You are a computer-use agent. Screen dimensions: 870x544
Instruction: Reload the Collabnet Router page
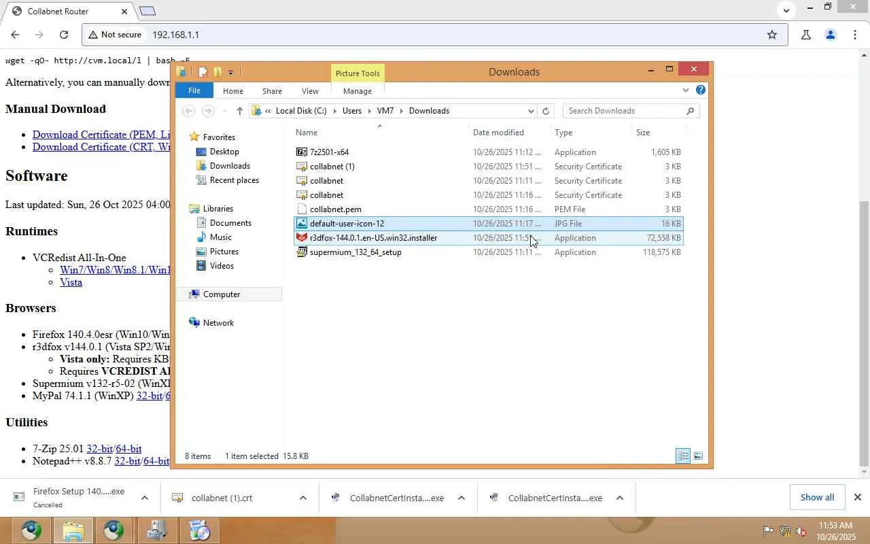point(64,35)
